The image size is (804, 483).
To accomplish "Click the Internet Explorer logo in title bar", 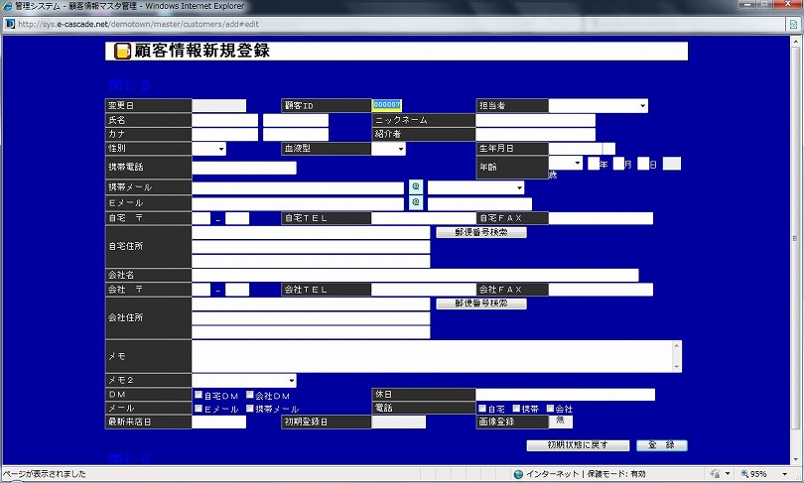I will 7,6.
